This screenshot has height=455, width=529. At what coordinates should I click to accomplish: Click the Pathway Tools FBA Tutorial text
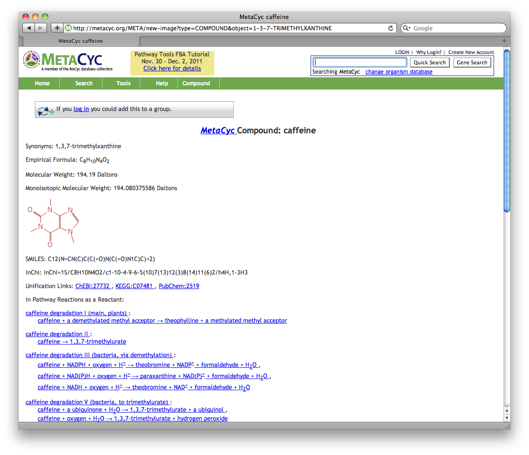point(172,55)
